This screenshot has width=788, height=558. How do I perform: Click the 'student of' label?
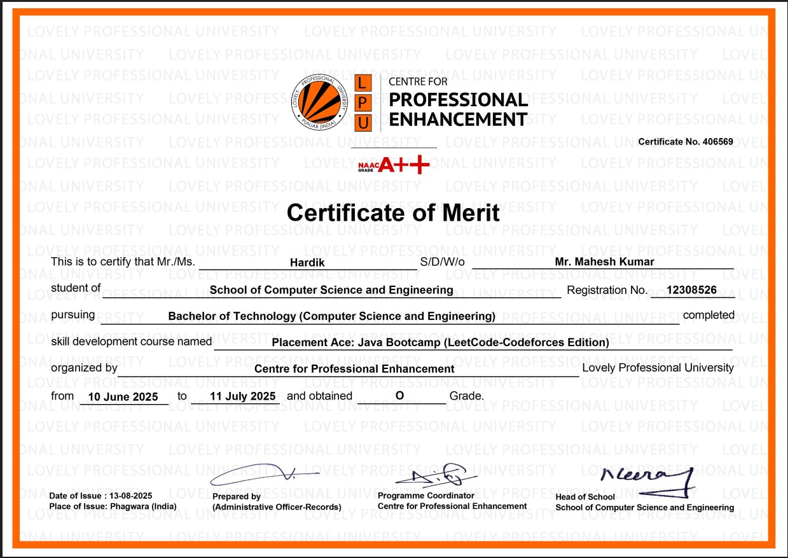coord(76,288)
